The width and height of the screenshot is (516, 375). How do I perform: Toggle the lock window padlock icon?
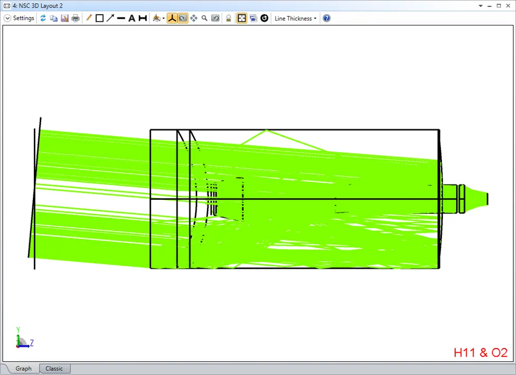[229, 18]
